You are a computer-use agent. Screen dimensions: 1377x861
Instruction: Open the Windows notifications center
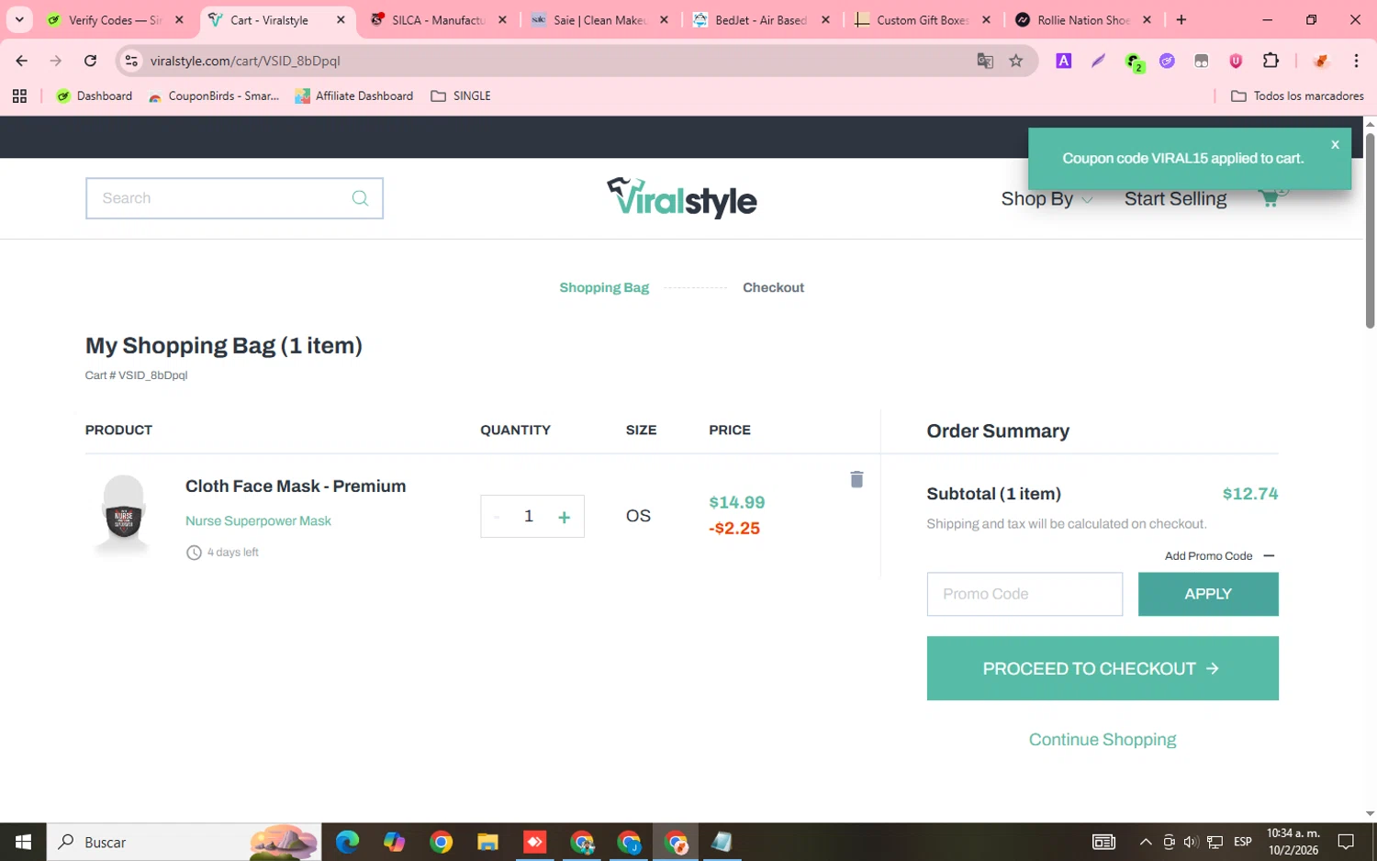click(1346, 842)
